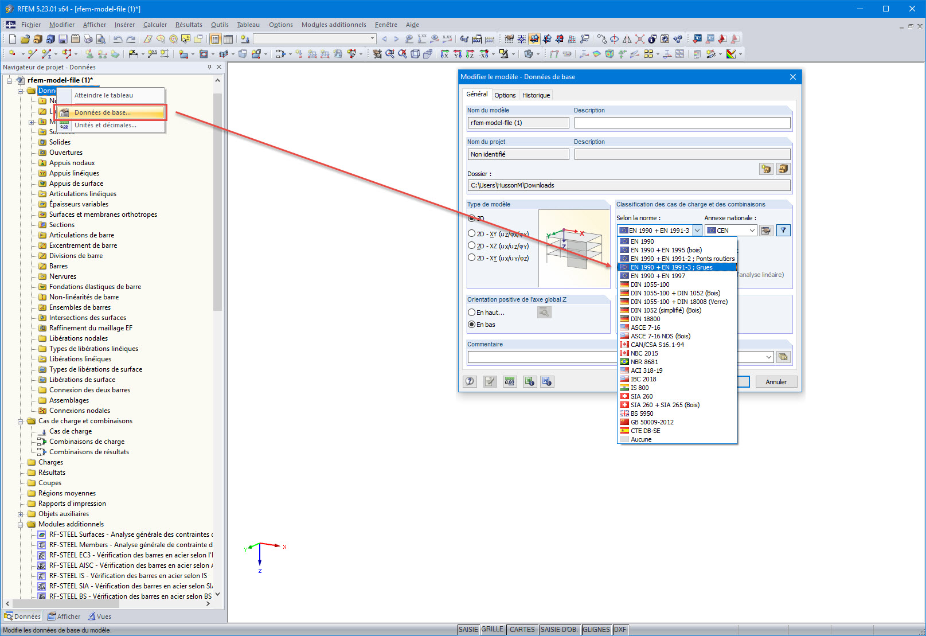Click the Excel export icon in dialog
Viewport: 926px width, 636px height.
[529, 381]
